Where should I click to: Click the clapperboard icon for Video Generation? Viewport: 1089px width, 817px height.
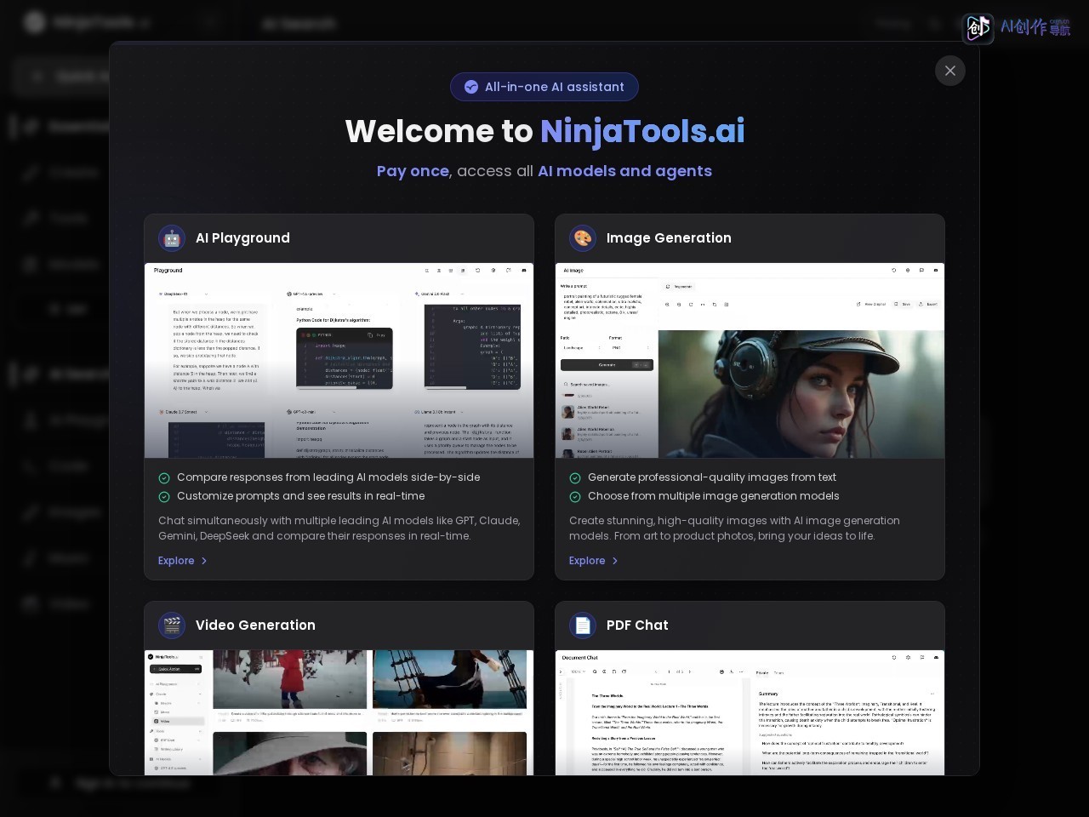[172, 626]
